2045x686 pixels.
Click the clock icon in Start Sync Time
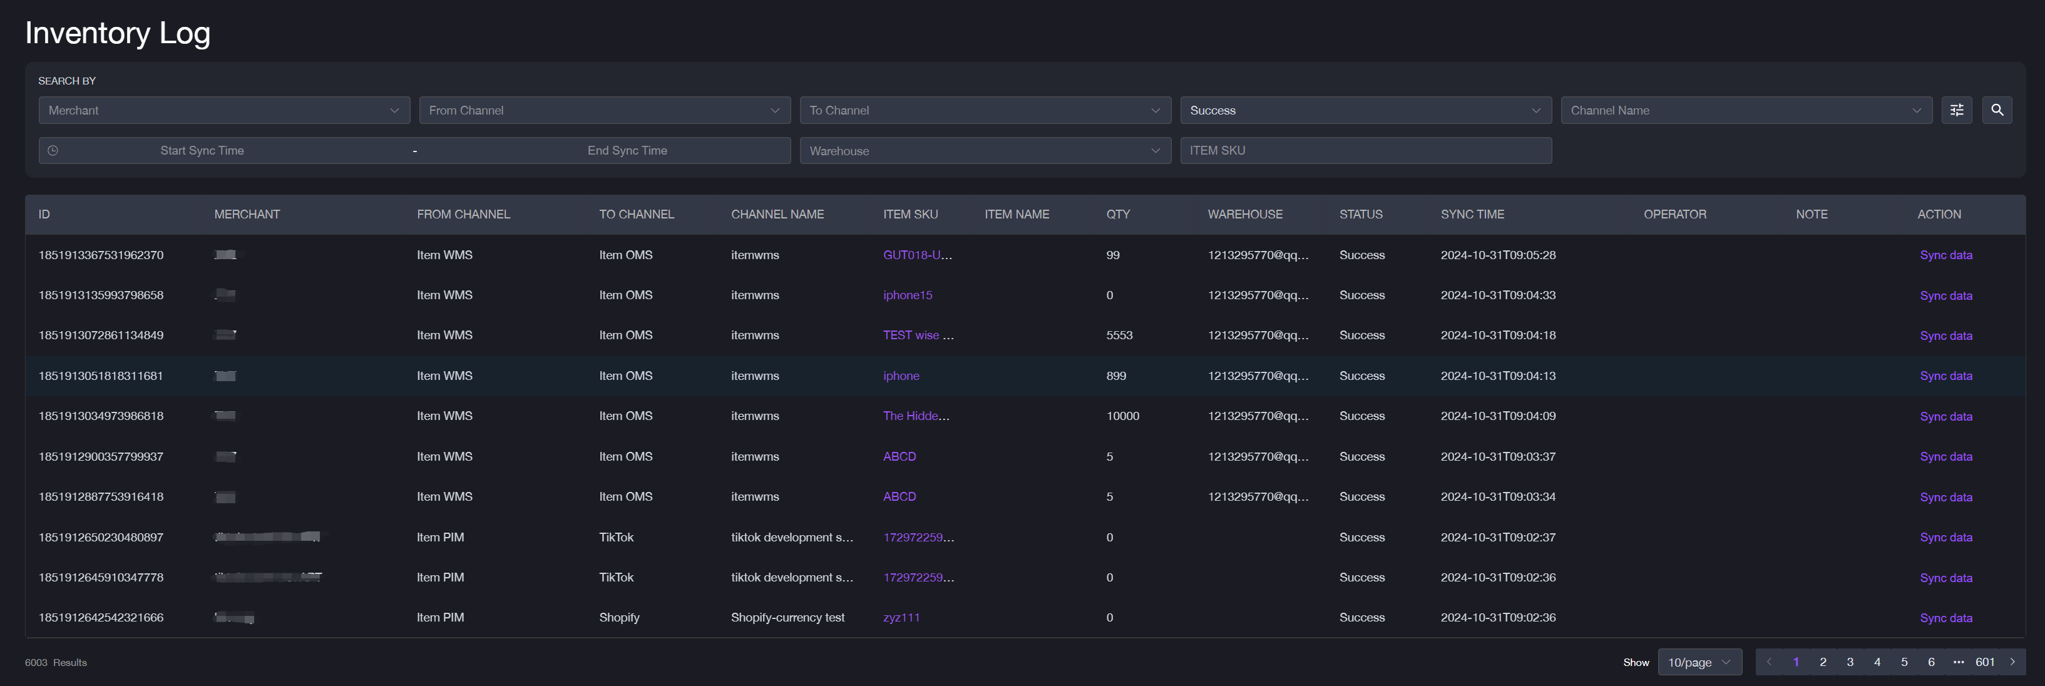53,150
